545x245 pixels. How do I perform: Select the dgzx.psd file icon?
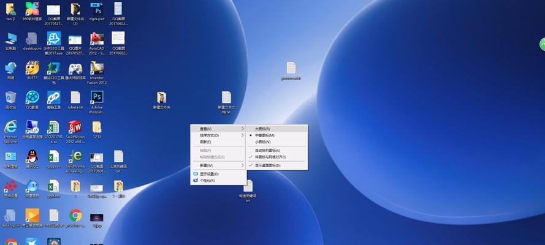tap(96, 9)
